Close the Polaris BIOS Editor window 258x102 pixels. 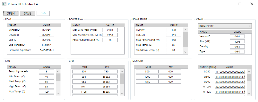tap(252, 4)
